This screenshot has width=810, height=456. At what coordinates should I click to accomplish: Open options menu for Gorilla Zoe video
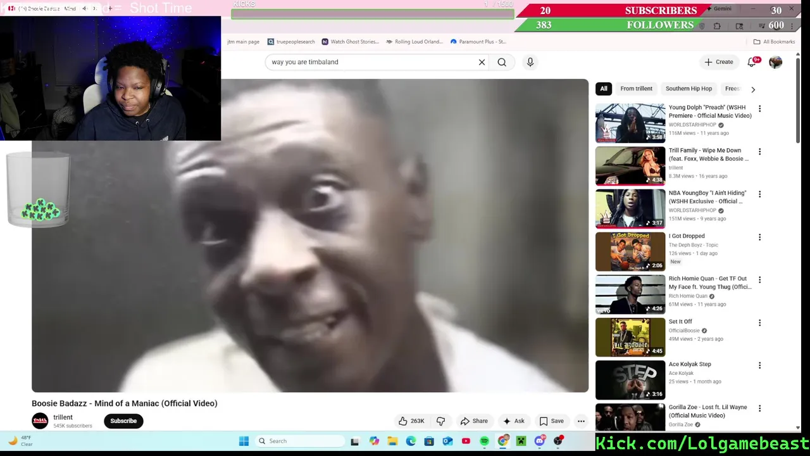(759, 408)
